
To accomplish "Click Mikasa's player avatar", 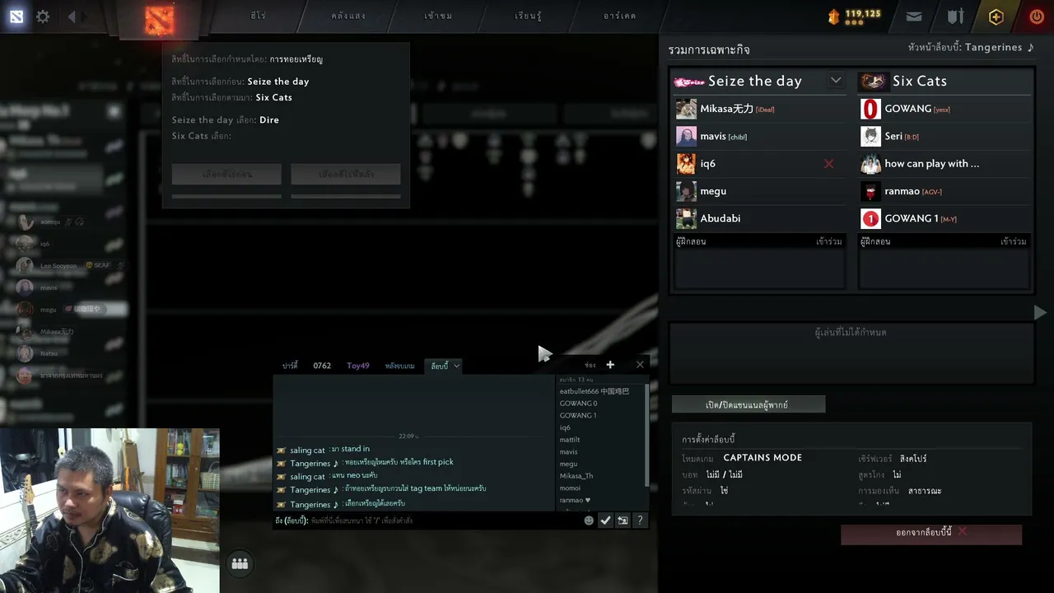I will coord(686,109).
